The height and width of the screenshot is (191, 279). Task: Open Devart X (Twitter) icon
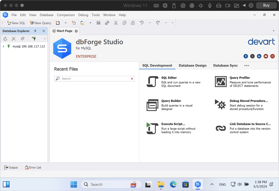pyautogui.click(x=252, y=56)
